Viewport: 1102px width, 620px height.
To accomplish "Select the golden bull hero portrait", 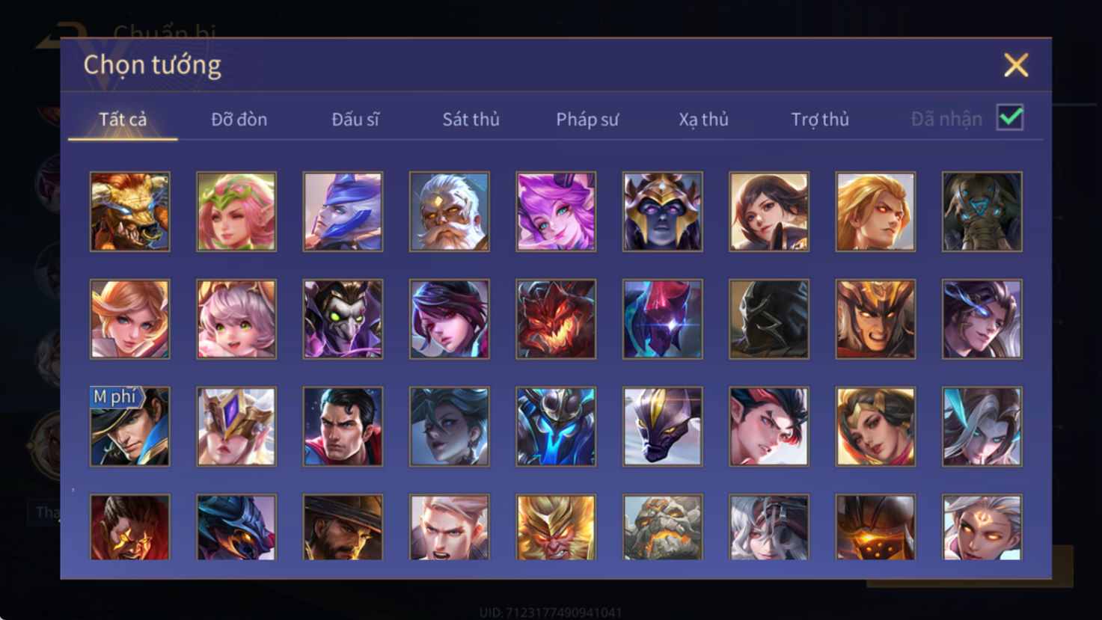I will point(130,212).
